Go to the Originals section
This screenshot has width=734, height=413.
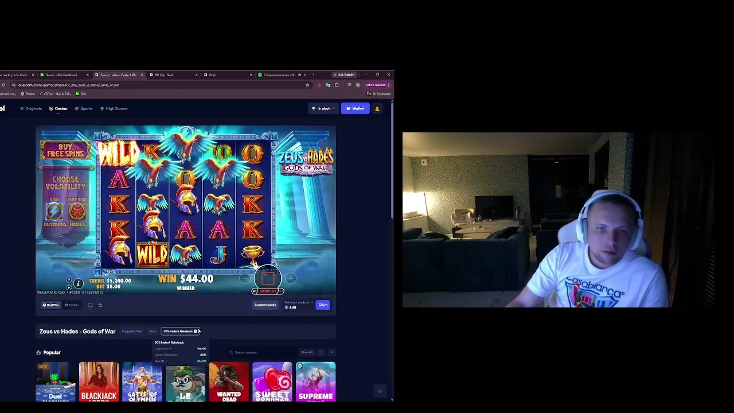[x=31, y=108]
